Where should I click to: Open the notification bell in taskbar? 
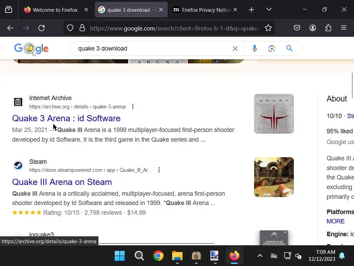pyautogui.click(x=342, y=256)
